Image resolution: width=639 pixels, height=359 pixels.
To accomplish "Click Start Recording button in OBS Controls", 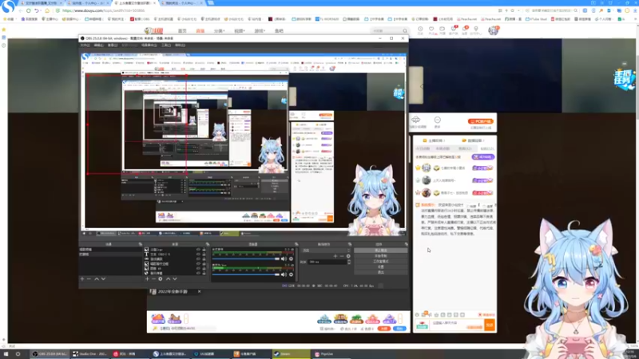I will (381, 256).
